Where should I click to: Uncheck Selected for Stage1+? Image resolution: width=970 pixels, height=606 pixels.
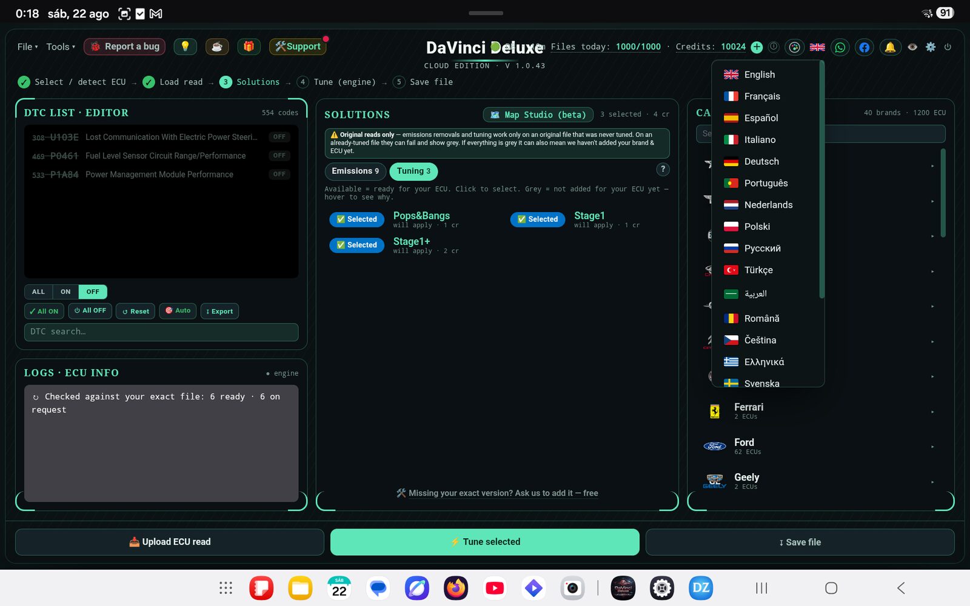(356, 245)
